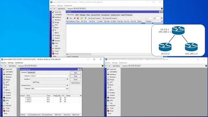The height and width of the screenshot is (117, 208).
Task: Select the selected firewall rule row
Action: pos(114,23)
